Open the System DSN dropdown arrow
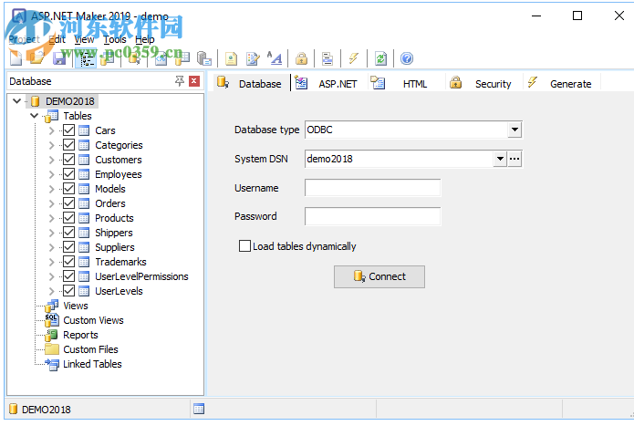 500,159
